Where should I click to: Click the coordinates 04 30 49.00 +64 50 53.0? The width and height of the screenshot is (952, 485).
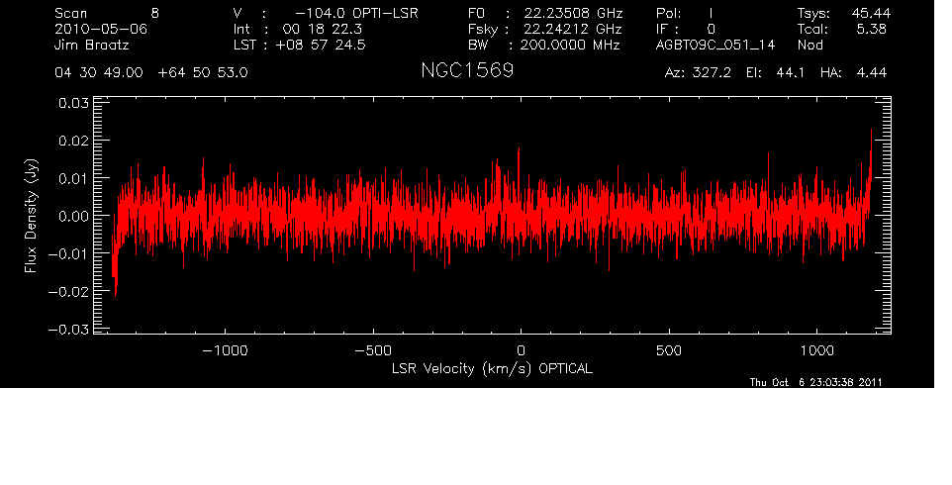point(150,73)
